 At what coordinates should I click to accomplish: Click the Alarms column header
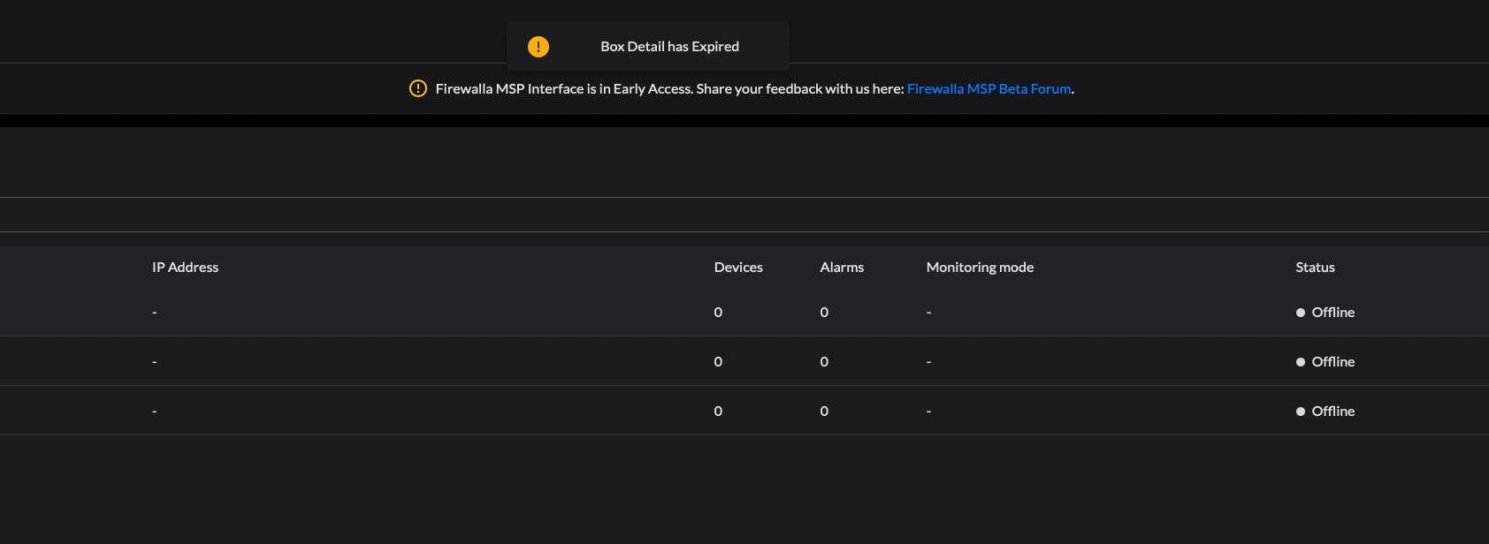(x=841, y=268)
